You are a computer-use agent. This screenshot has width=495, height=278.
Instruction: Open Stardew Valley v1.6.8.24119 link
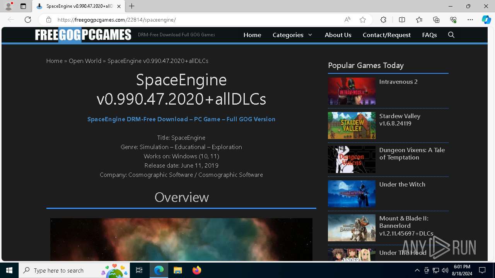[400, 120]
